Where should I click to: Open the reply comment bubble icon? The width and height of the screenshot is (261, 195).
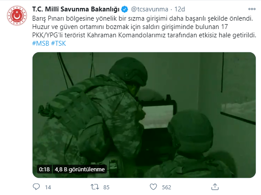click(x=36, y=187)
